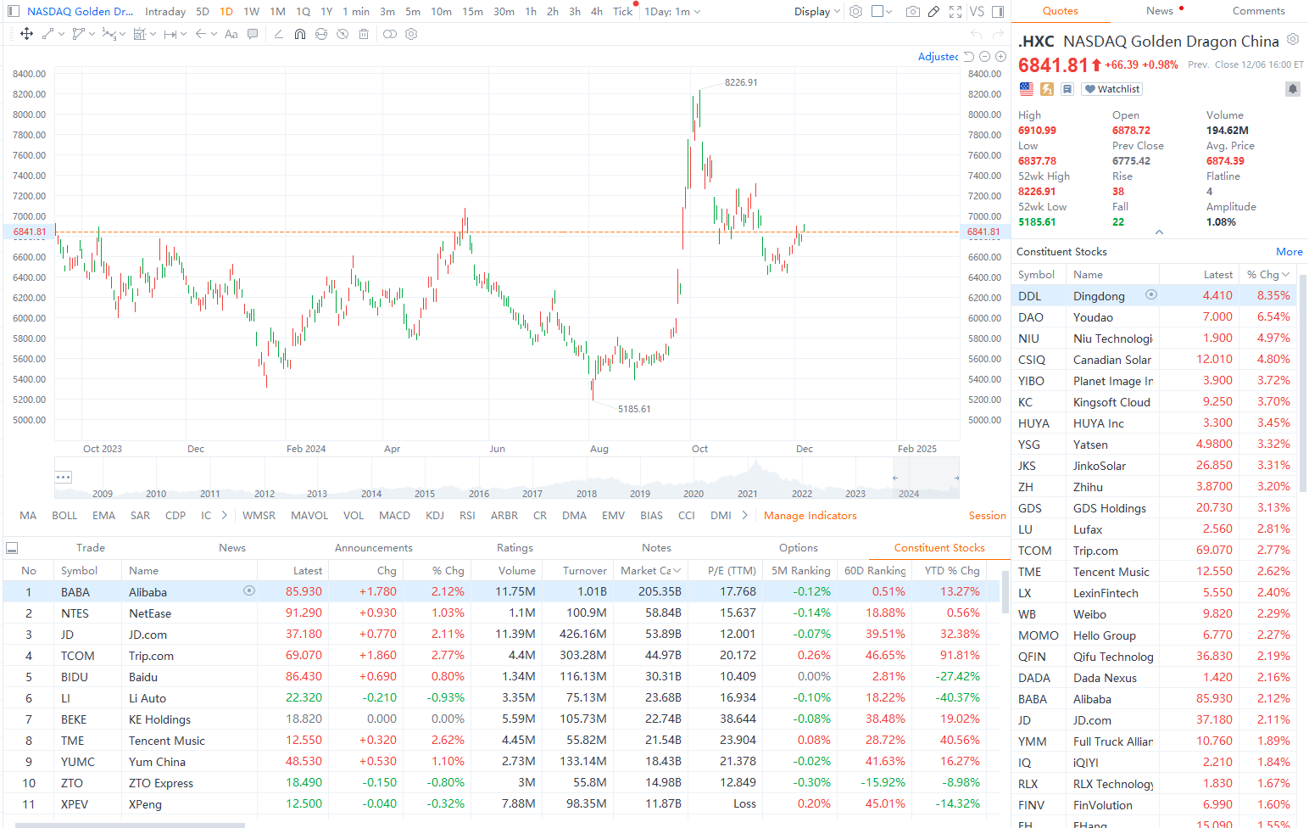The width and height of the screenshot is (1309, 828).
Task: Switch to bottom Options tab
Action: [x=799, y=548]
